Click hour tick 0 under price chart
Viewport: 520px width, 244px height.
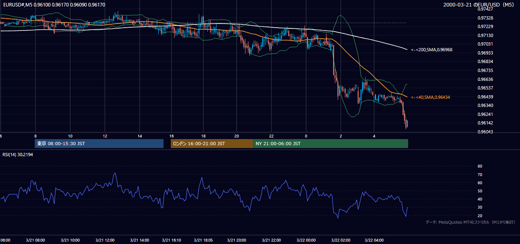306,136
